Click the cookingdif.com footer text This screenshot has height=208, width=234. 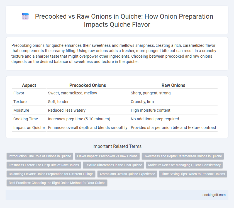pyautogui.click(x=214, y=195)
